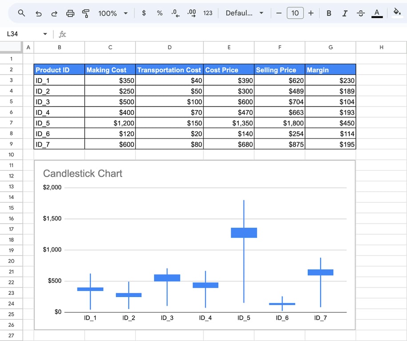
Task: Select row 10 header
Action: tap(11, 155)
